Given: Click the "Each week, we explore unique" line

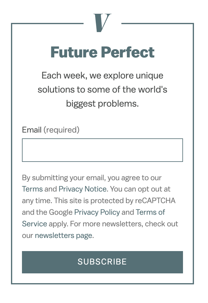Looking at the screenshot, I should pyautogui.click(x=102, y=75).
